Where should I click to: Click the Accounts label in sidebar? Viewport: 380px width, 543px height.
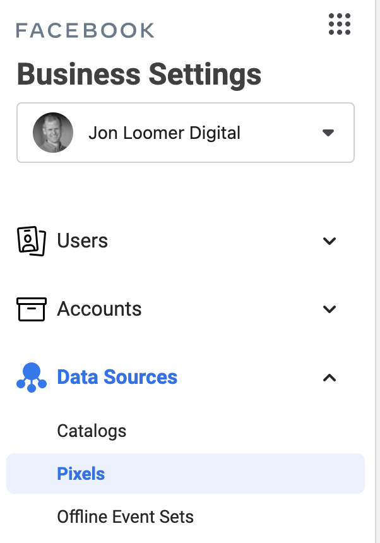click(99, 309)
